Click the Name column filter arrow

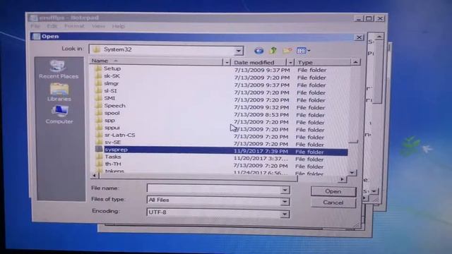coord(227,62)
